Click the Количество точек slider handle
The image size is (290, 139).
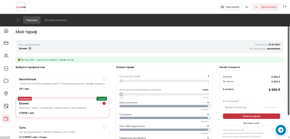(121, 81)
